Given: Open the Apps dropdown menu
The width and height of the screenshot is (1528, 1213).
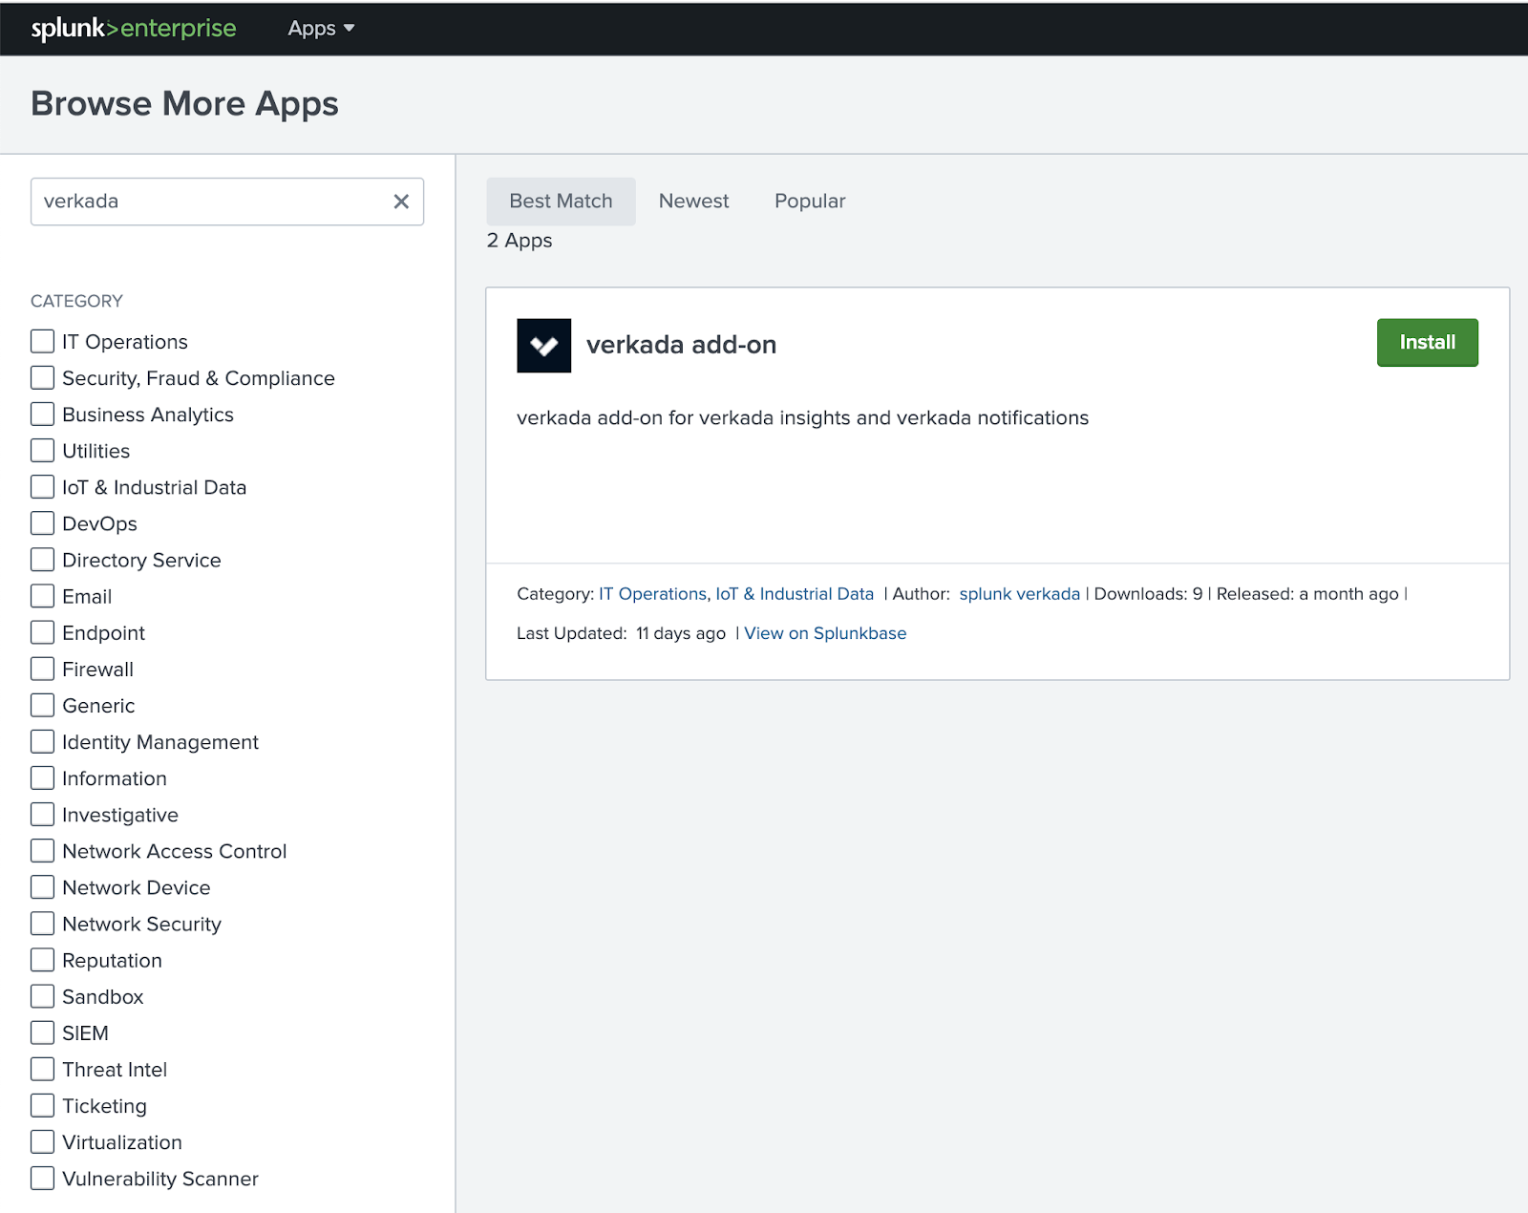Looking at the screenshot, I should (x=321, y=29).
